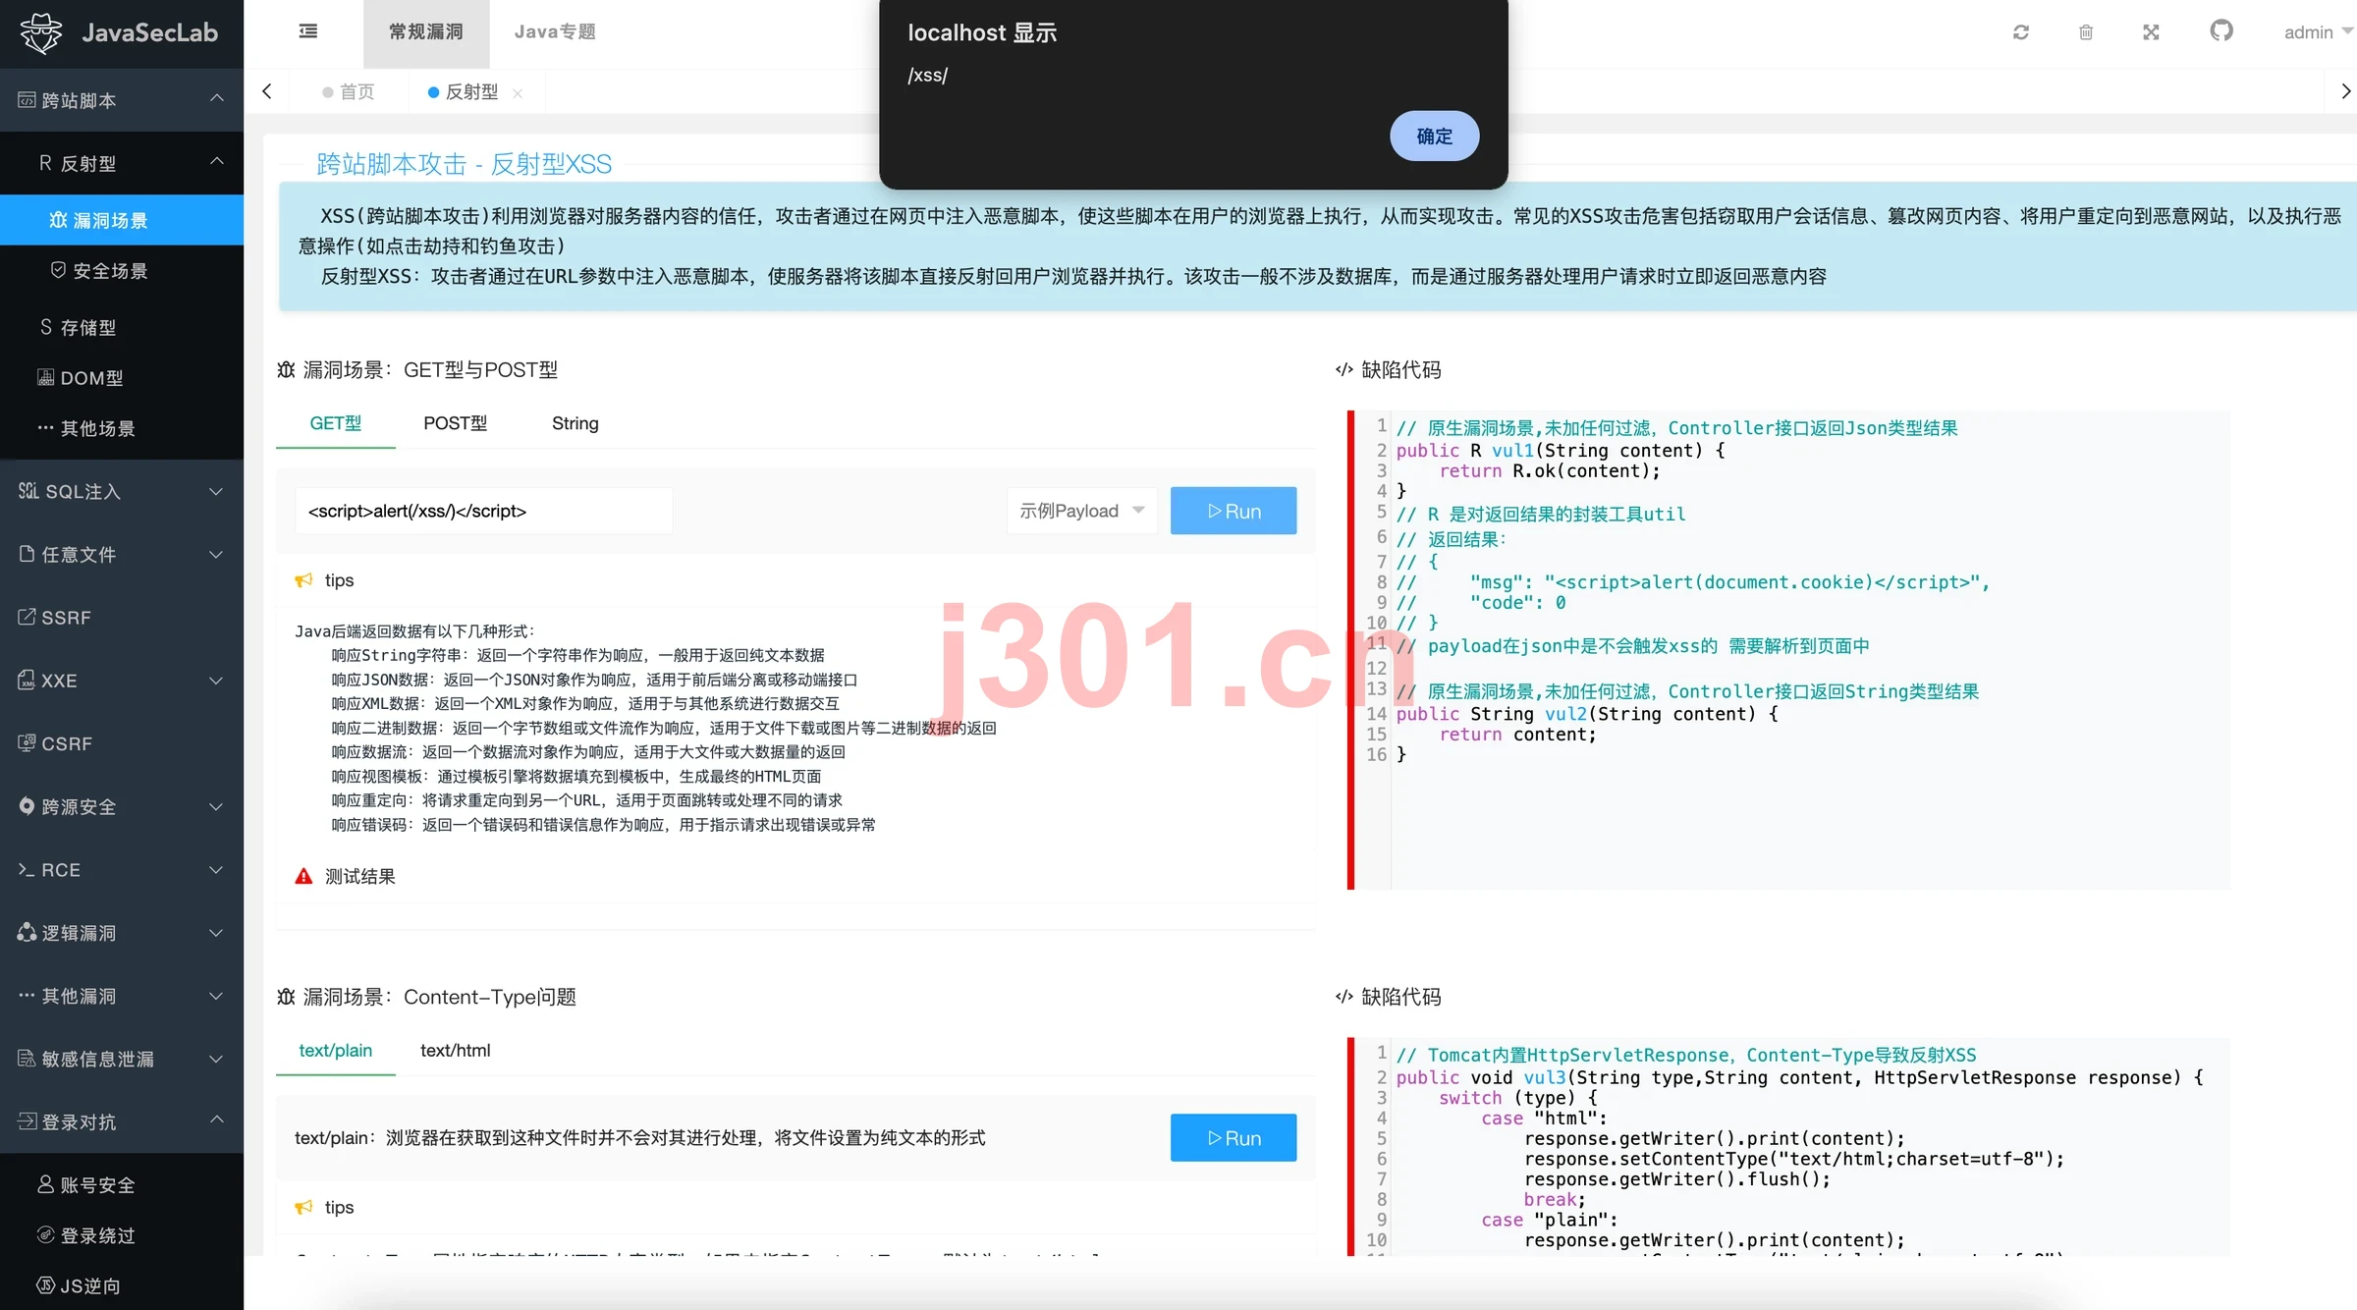The image size is (2357, 1310).
Task: Collapse the 登录对抗 menu chevron
Action: tap(216, 1120)
